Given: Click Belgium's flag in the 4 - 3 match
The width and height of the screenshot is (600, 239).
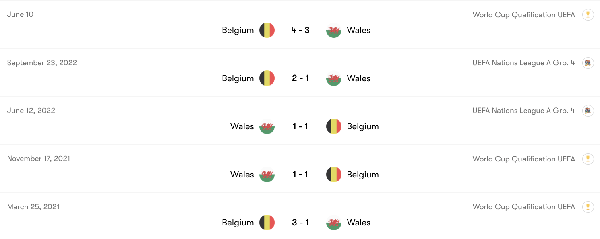Looking at the screenshot, I should click(267, 30).
